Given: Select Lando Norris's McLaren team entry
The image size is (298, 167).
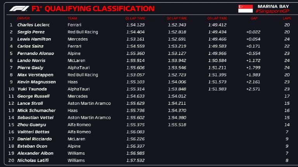Looking at the screenshot, I should coord(75,61).
